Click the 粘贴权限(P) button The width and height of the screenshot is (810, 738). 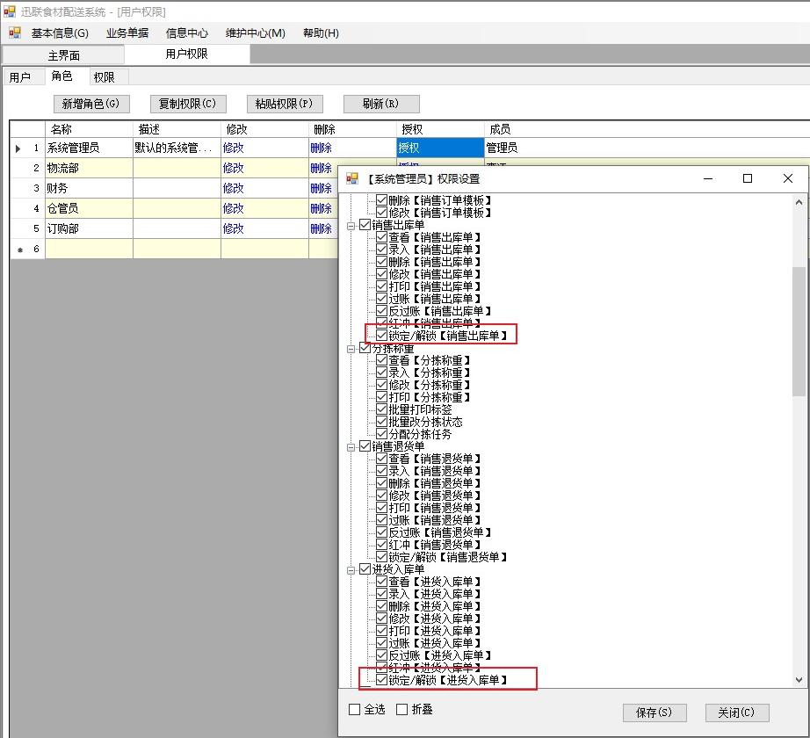coord(285,104)
